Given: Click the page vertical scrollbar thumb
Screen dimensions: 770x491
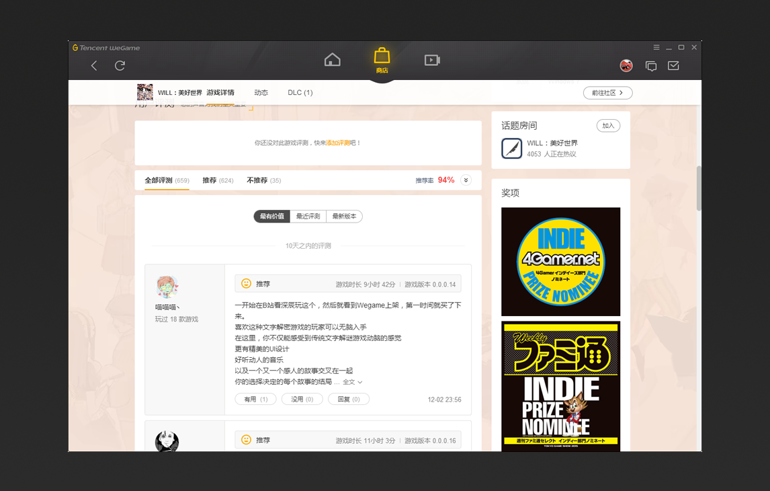Looking at the screenshot, I should pyautogui.click(x=699, y=188).
